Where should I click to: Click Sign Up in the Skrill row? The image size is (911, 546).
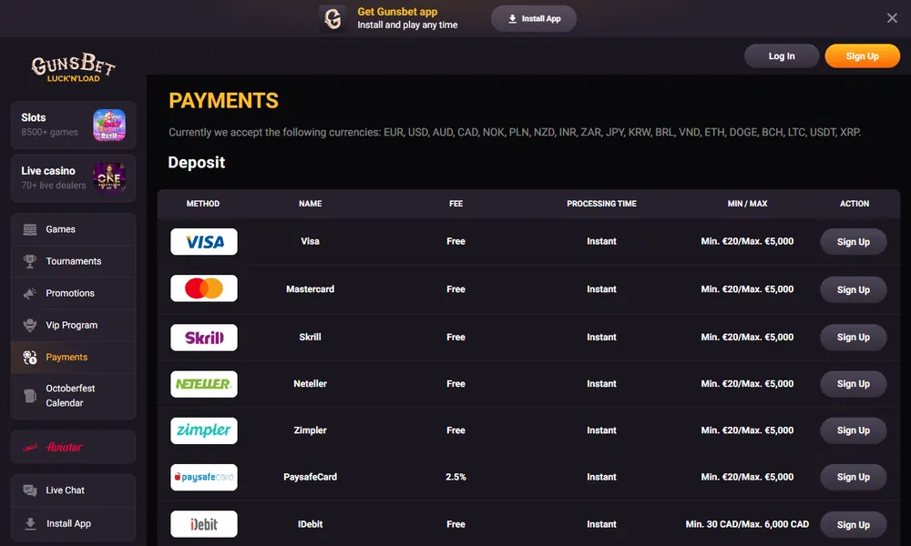[853, 337]
